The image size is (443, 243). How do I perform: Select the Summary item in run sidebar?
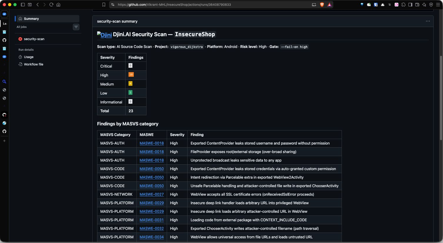(48, 19)
